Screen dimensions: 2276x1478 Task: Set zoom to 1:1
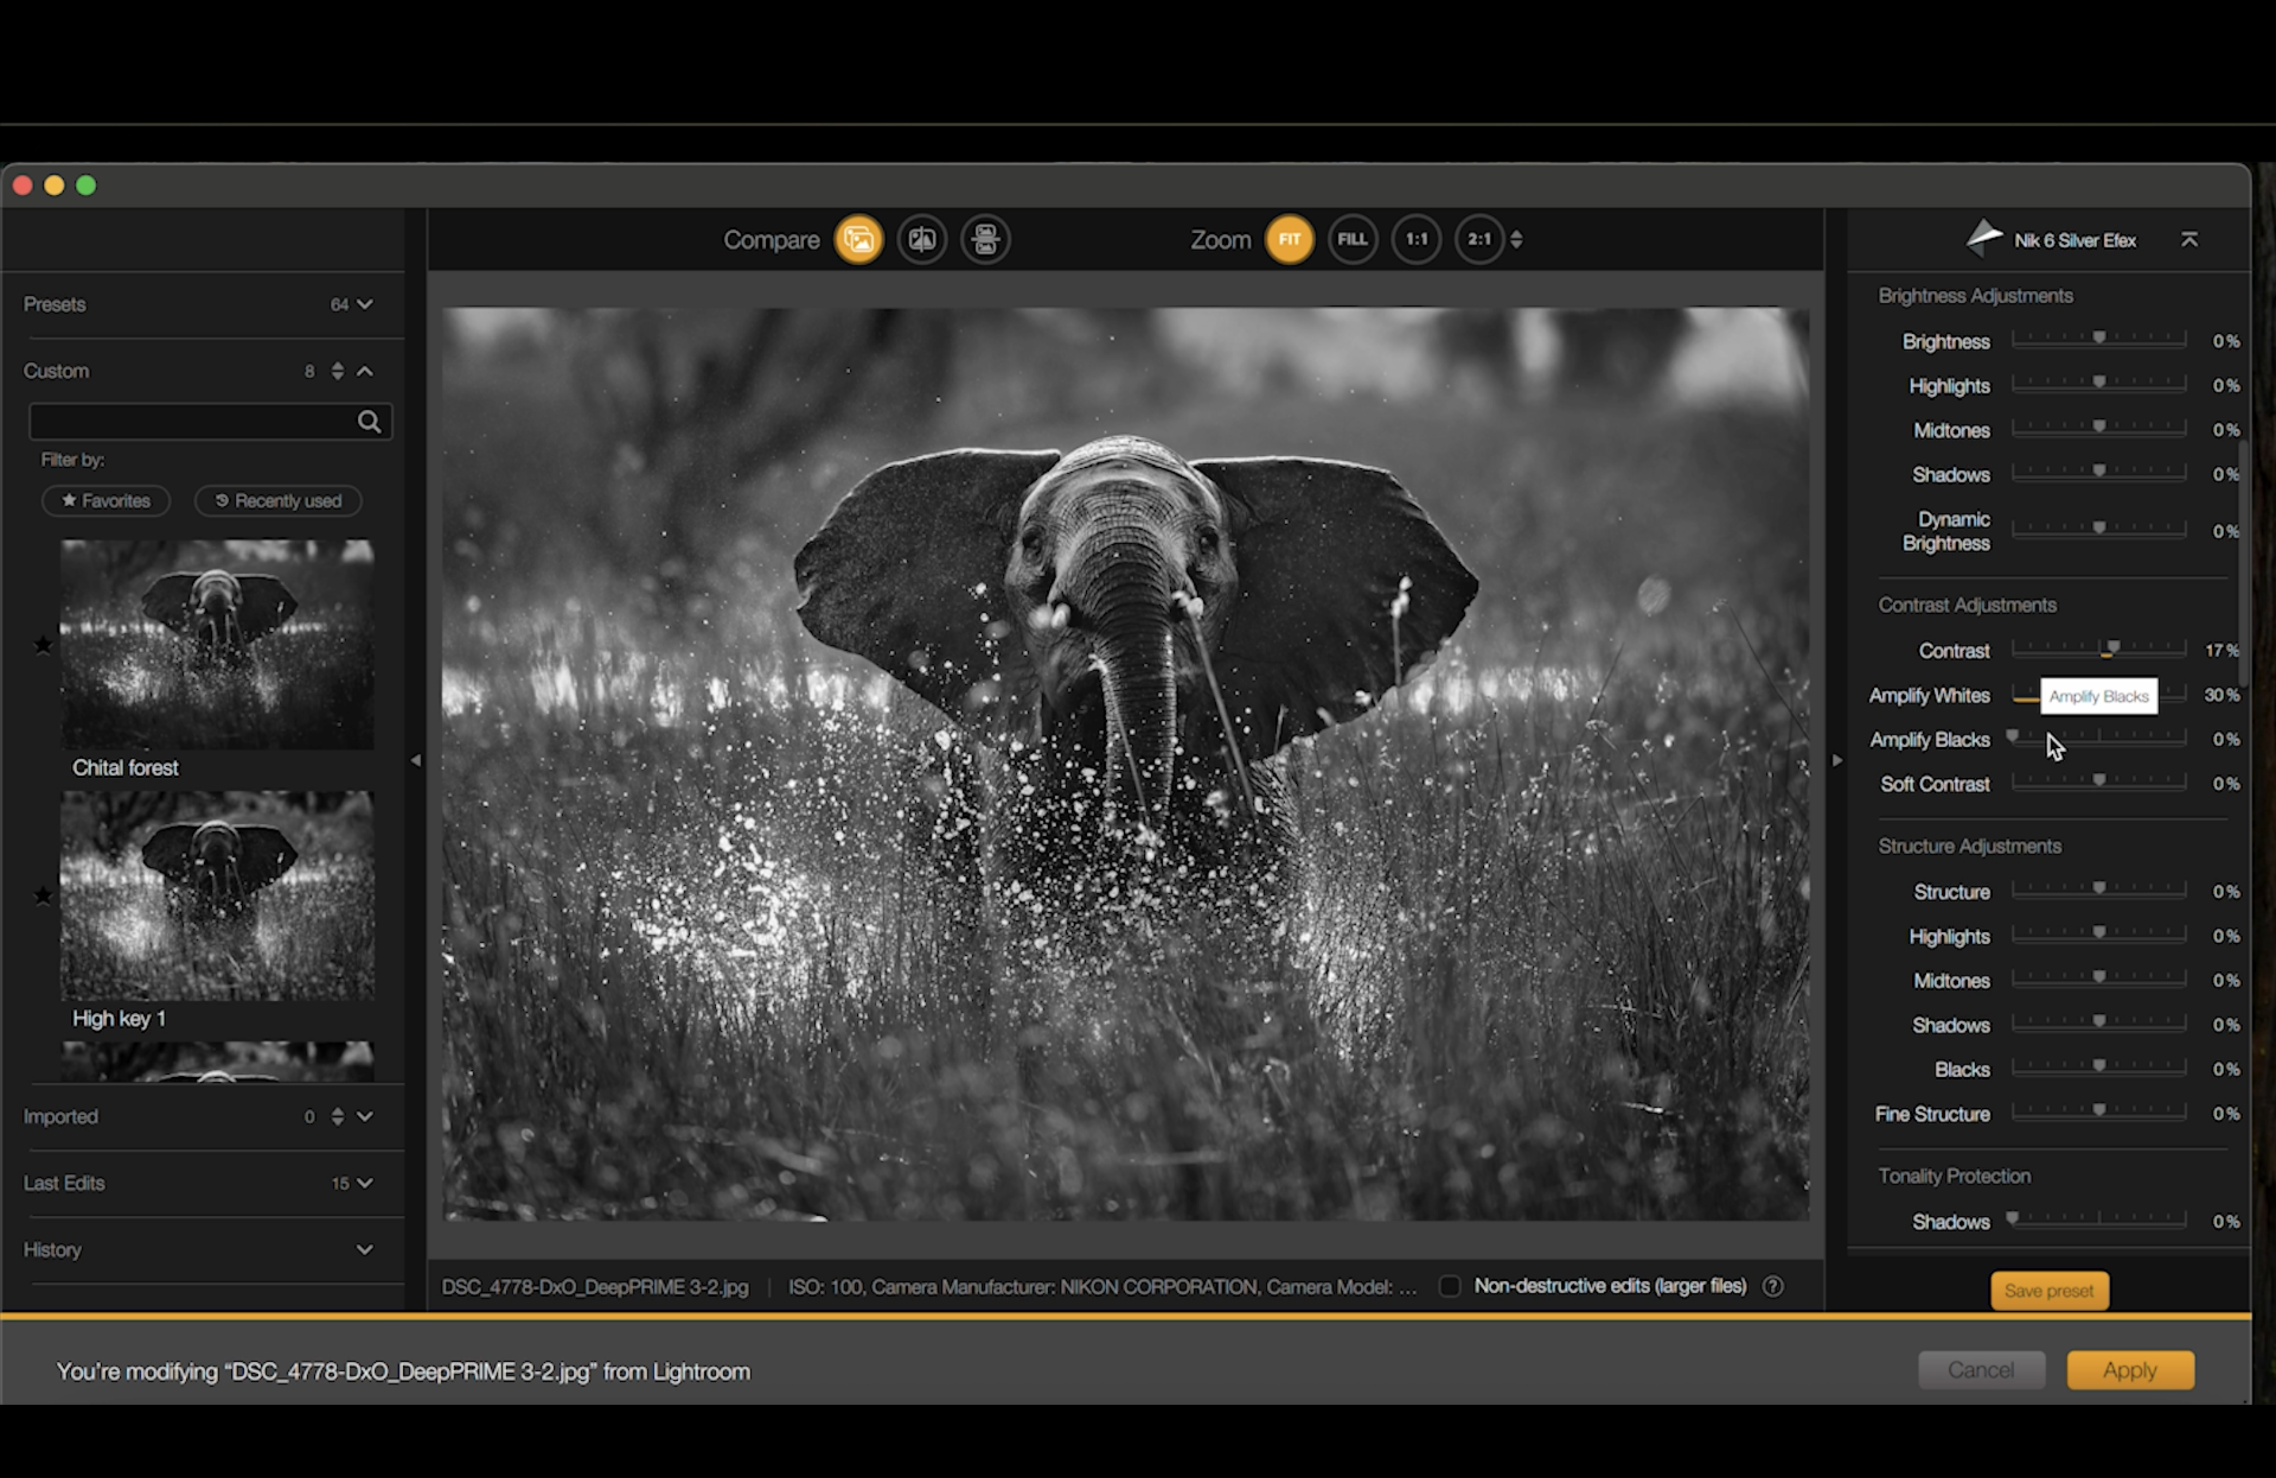pos(1416,239)
